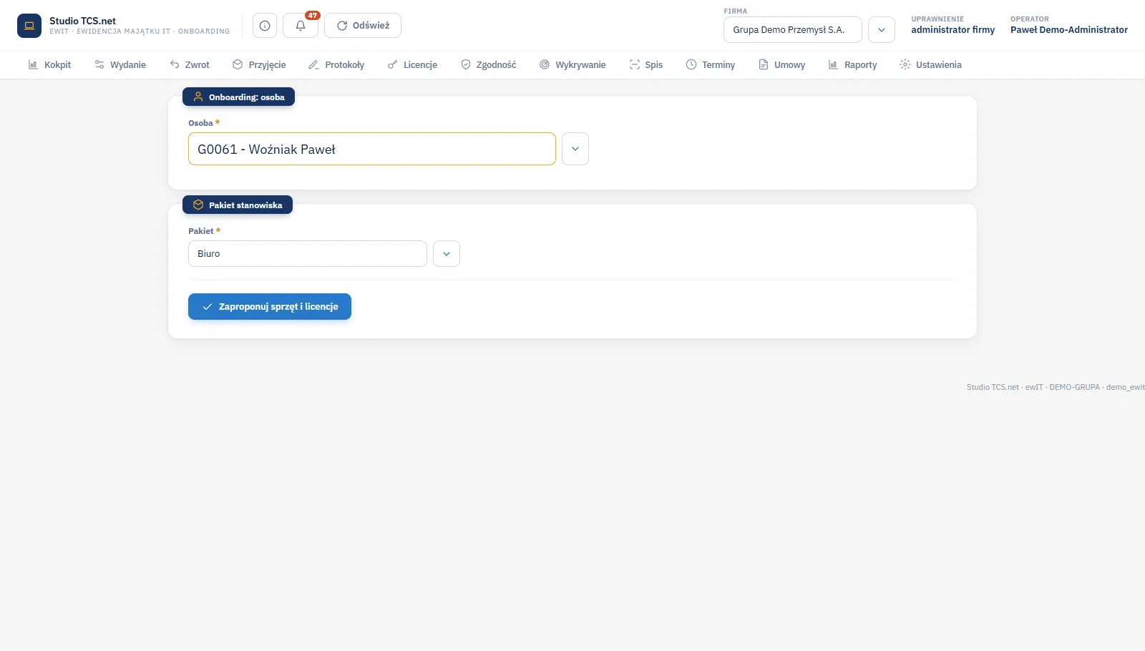Screen dimensions: 1145x651
Task: Expand the Osoba dropdown chevron
Action: (x=575, y=149)
